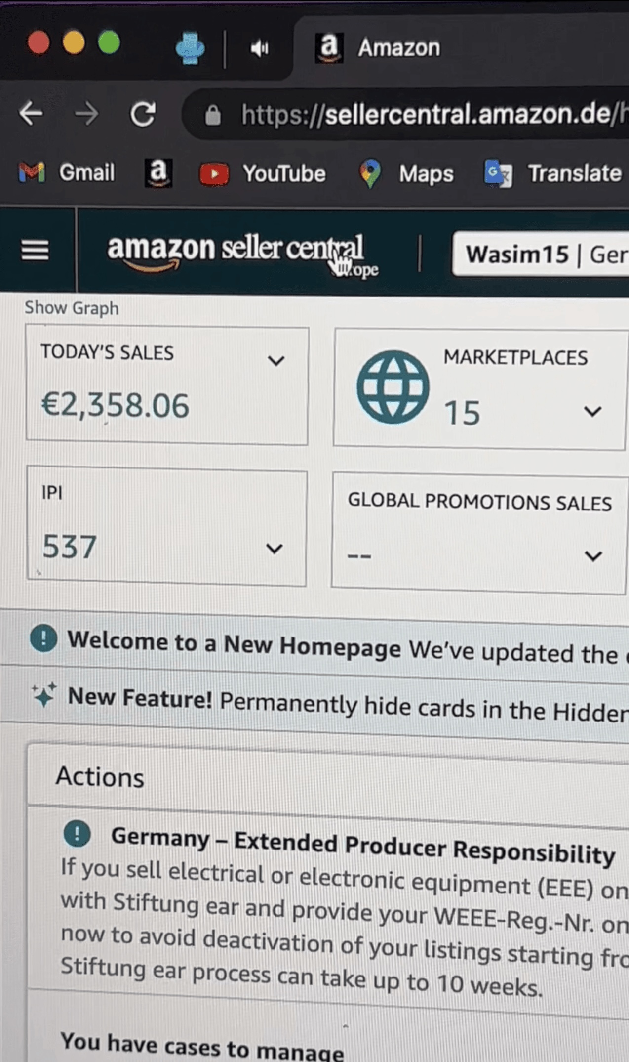Open the Translate bookmark

[553, 173]
